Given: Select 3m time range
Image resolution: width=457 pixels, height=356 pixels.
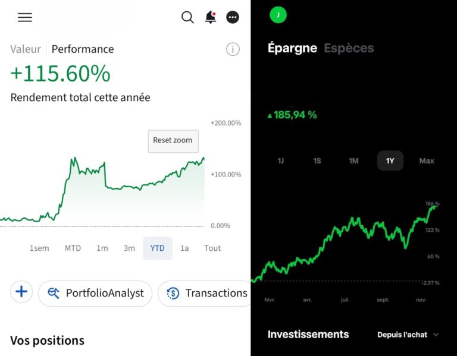Looking at the screenshot, I should 129,248.
